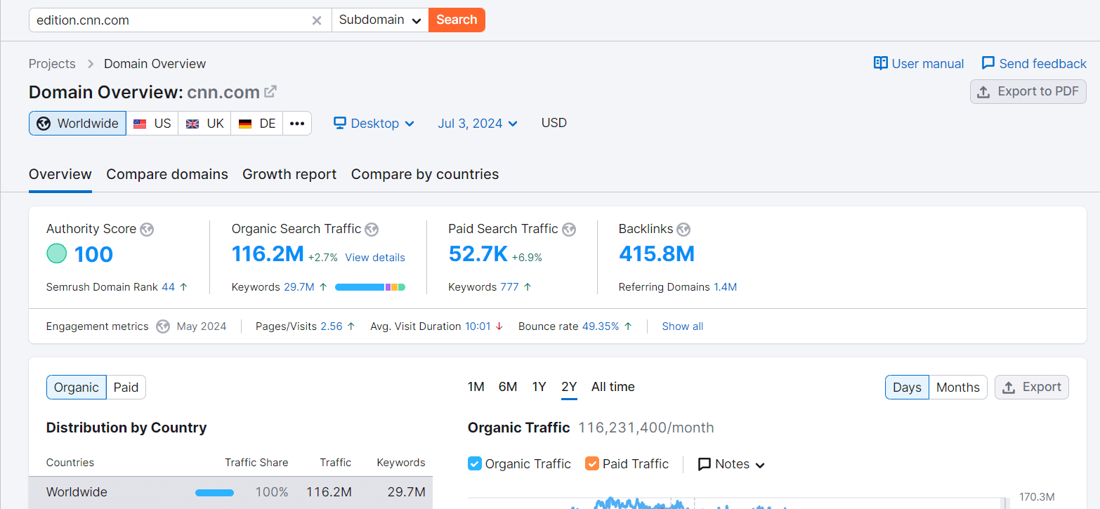Open the Desktop device dropdown
This screenshot has width=1100, height=509.
374,124
